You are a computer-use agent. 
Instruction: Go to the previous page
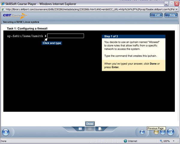pos(156,132)
